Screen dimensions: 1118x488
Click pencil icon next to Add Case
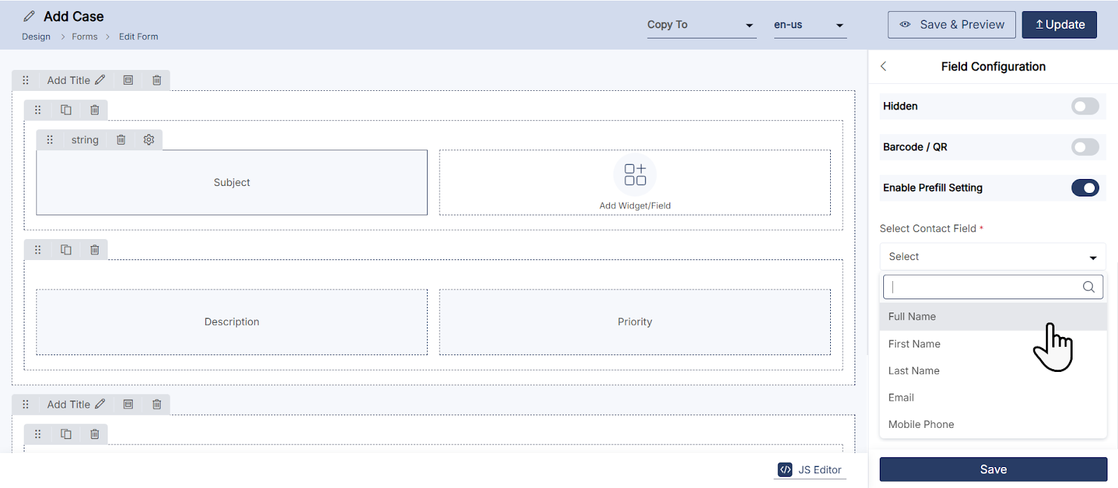pyautogui.click(x=29, y=16)
